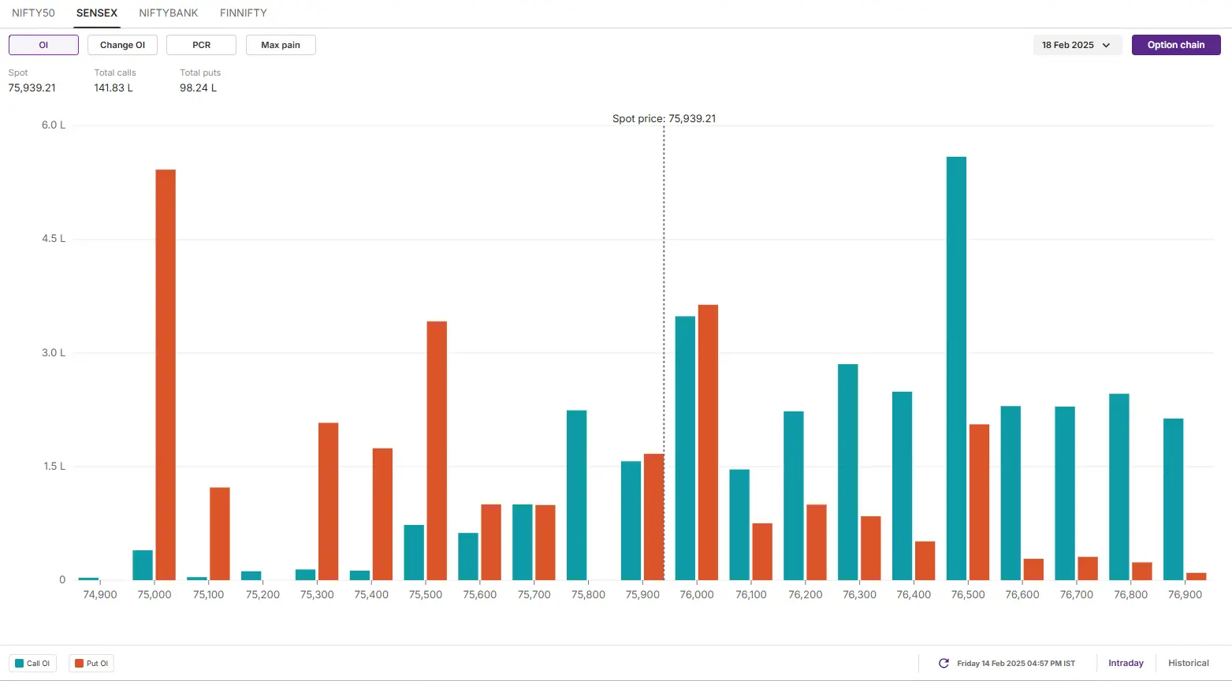Image resolution: width=1232 pixels, height=681 pixels.
Task: Click the 75,300 Put OI bar
Action: pos(328,502)
